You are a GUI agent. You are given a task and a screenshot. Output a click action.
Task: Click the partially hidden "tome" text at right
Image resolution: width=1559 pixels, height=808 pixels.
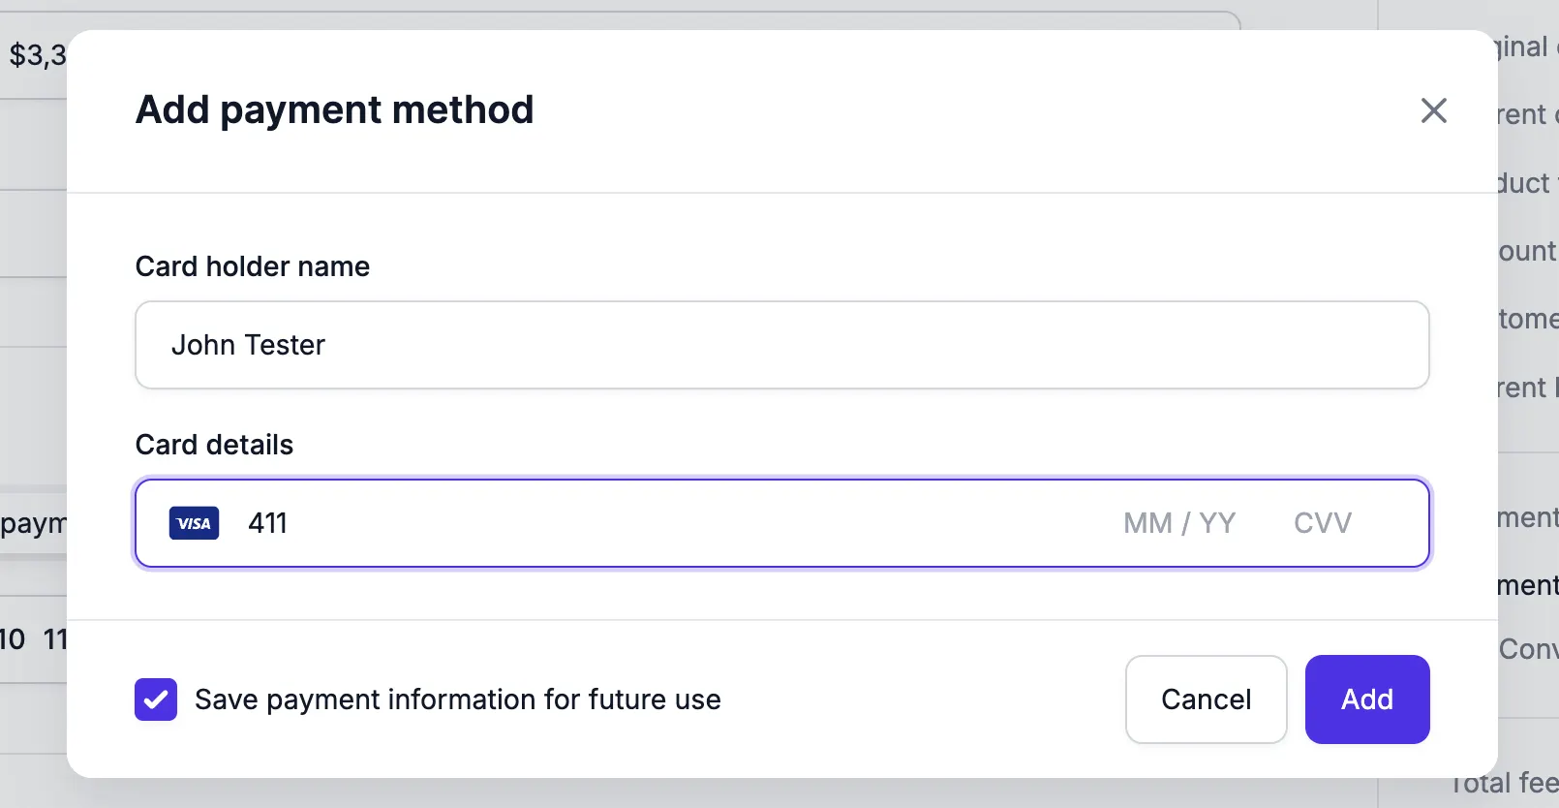pyautogui.click(x=1528, y=319)
